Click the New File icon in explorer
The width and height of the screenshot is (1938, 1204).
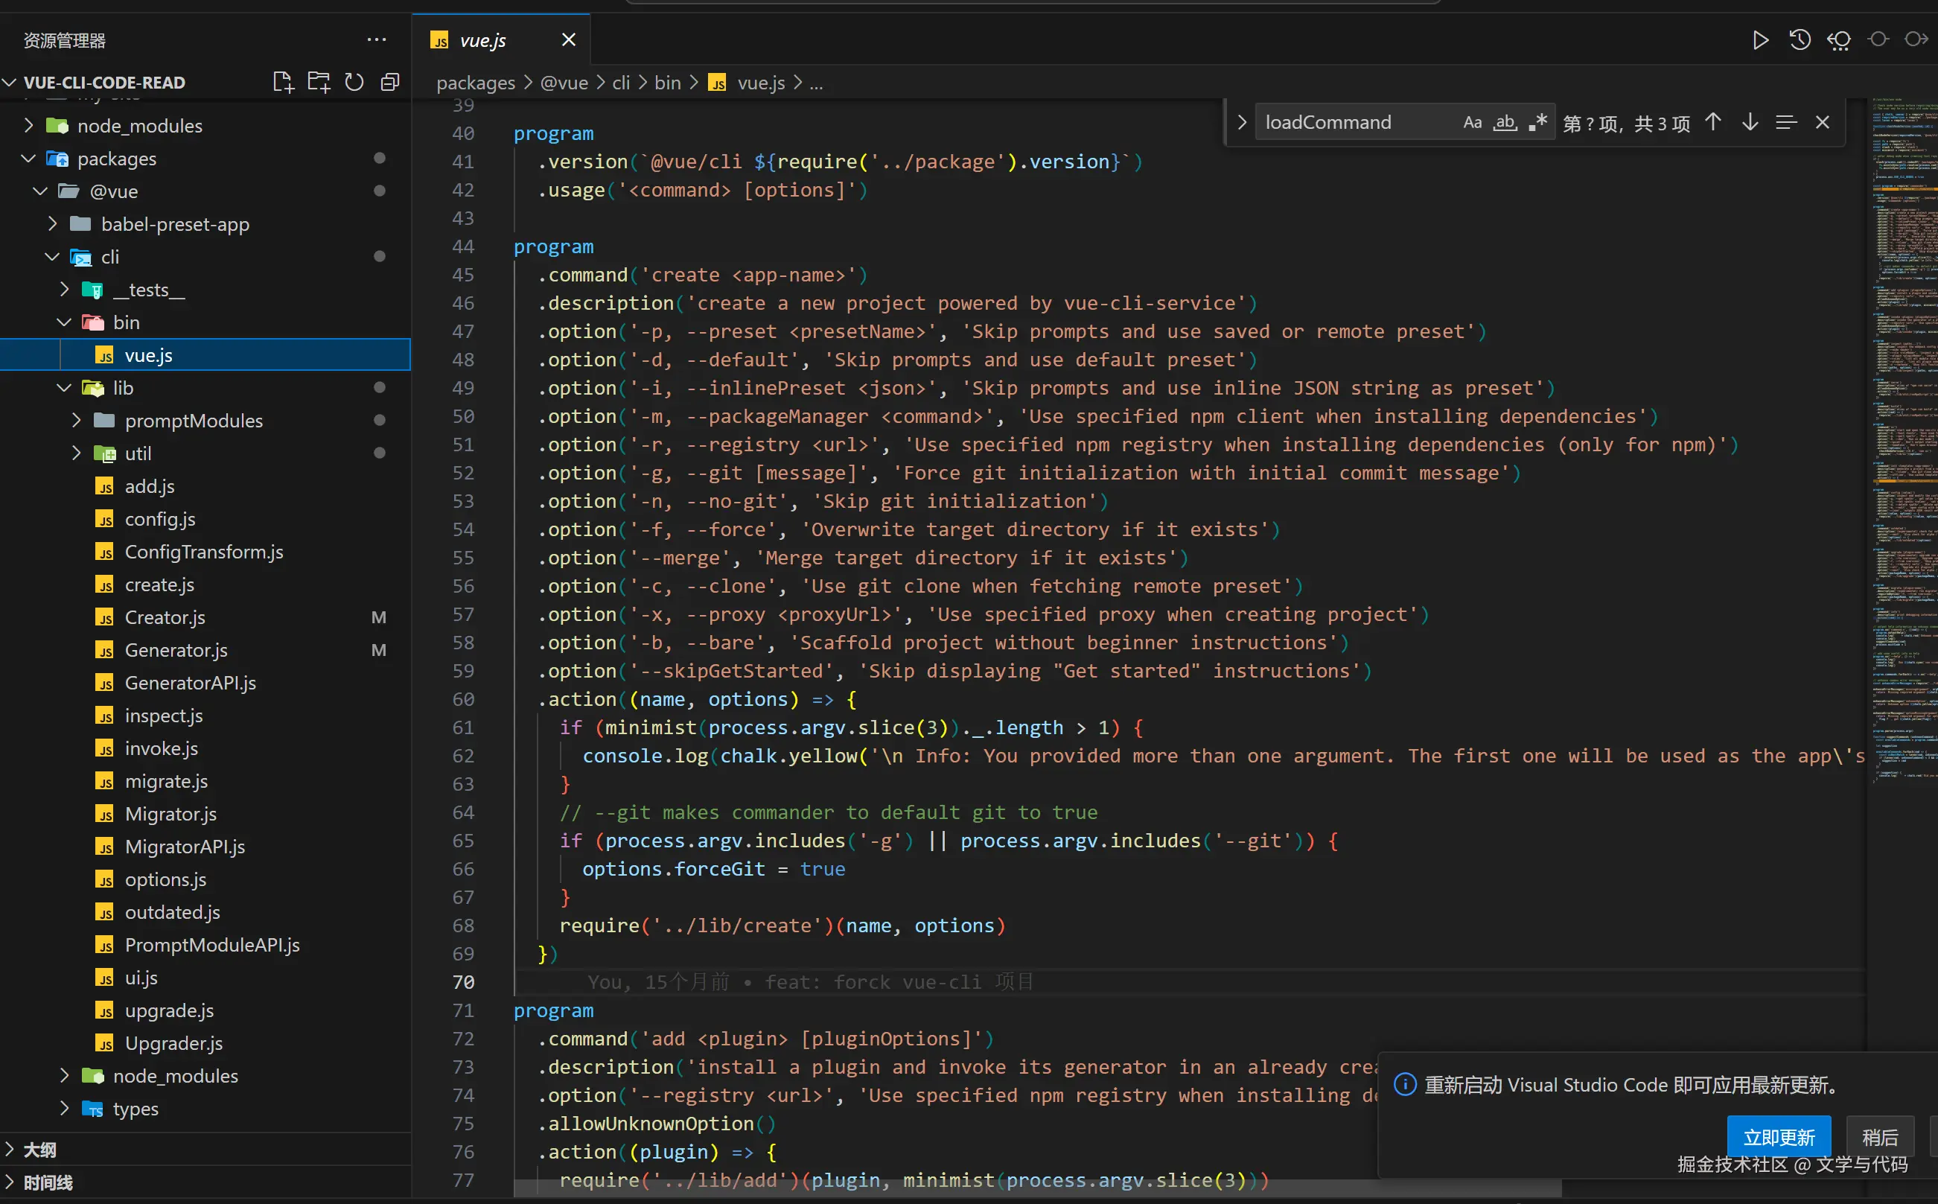click(283, 82)
